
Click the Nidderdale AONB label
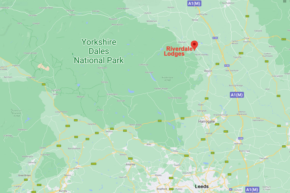tap(167, 79)
